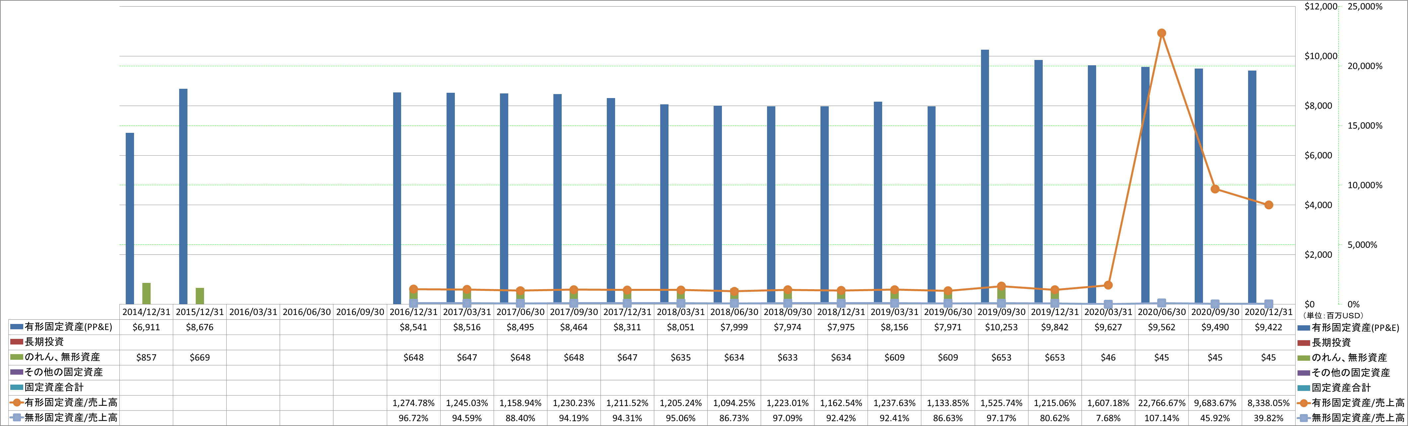The height and width of the screenshot is (426, 1408).
Task: Click the $12,000 axis label
Action: click(1320, 7)
